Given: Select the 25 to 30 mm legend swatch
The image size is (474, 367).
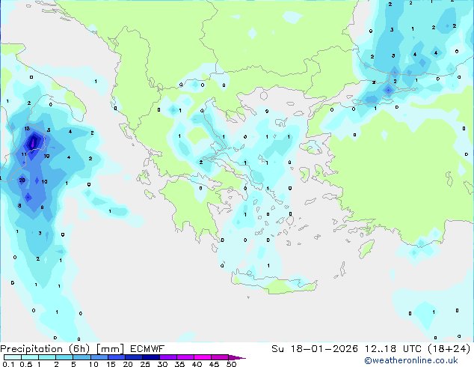Looking at the screenshot, I should coord(151,357).
